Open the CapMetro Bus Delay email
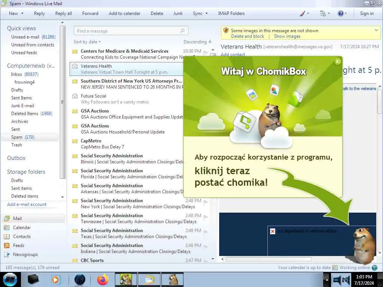The width and height of the screenshot is (383, 287). click(127, 144)
